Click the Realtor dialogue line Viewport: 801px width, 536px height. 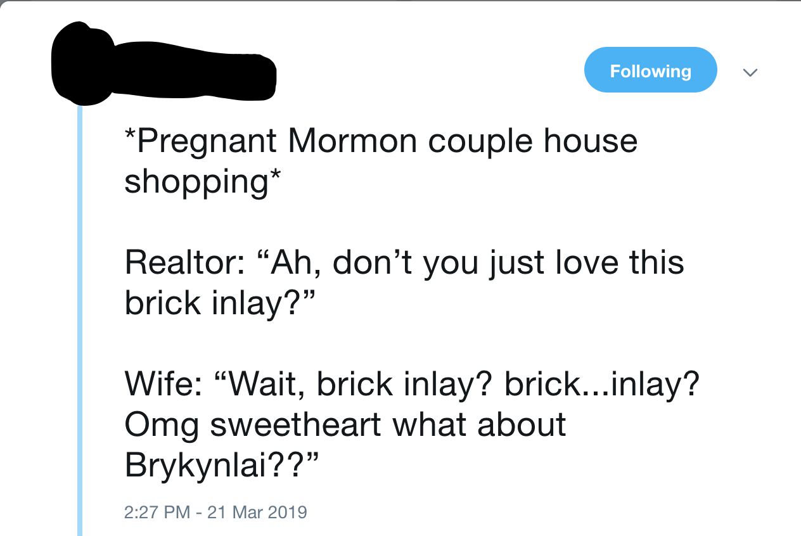tap(402, 262)
